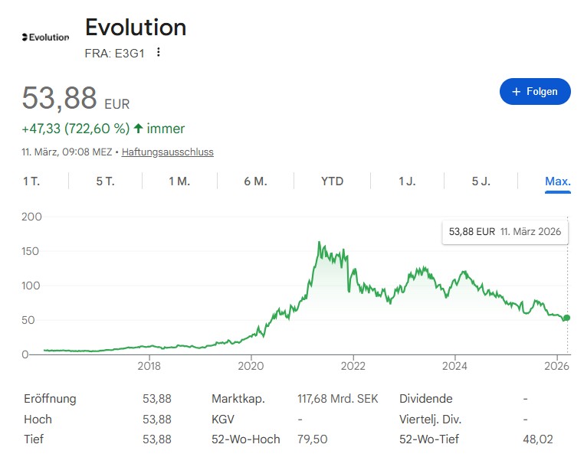Click the green end-point dot on chart
The height and width of the screenshot is (467, 584).
[x=566, y=318]
